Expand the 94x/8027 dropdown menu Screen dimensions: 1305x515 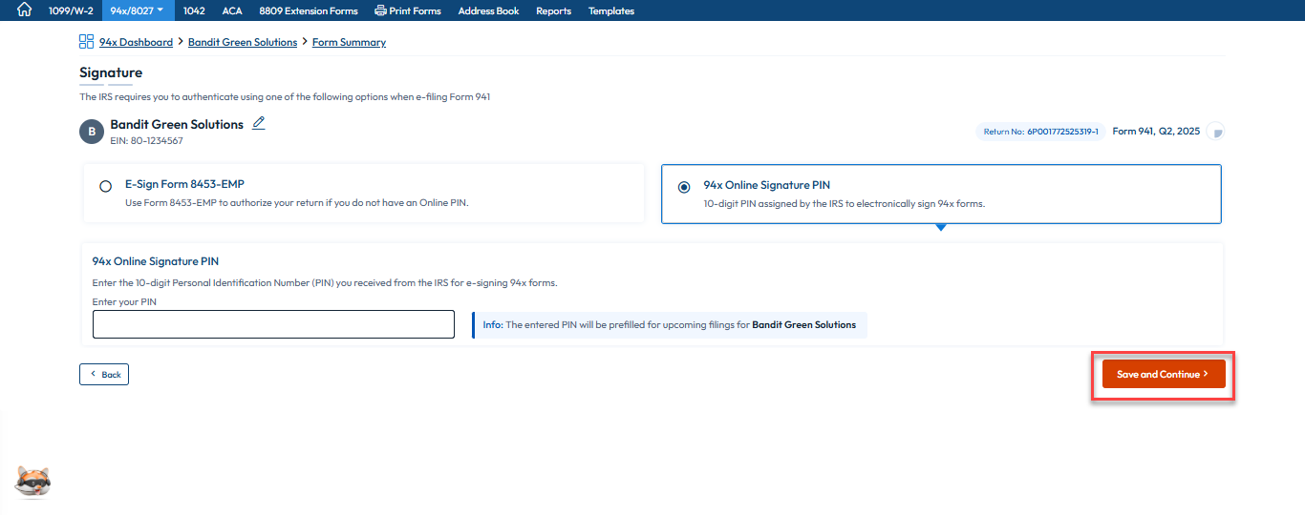[138, 10]
